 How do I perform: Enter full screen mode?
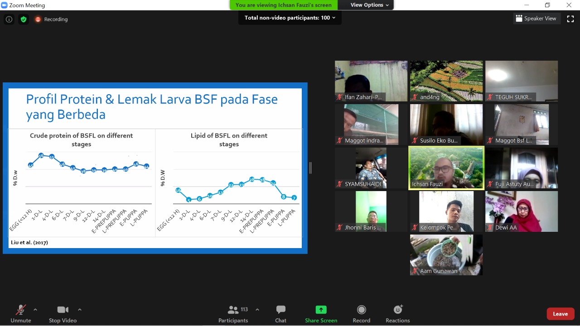[570, 19]
